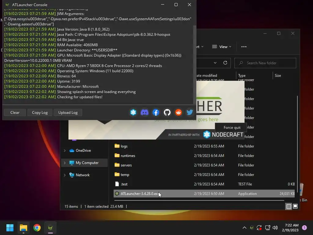Open the network tray icon
Screen dimensions: 313x235
[267, 228]
